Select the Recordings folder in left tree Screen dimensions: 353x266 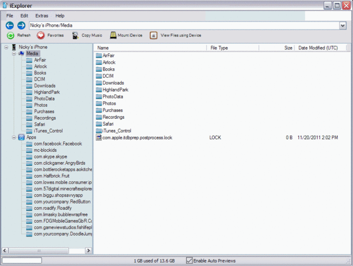(45, 118)
